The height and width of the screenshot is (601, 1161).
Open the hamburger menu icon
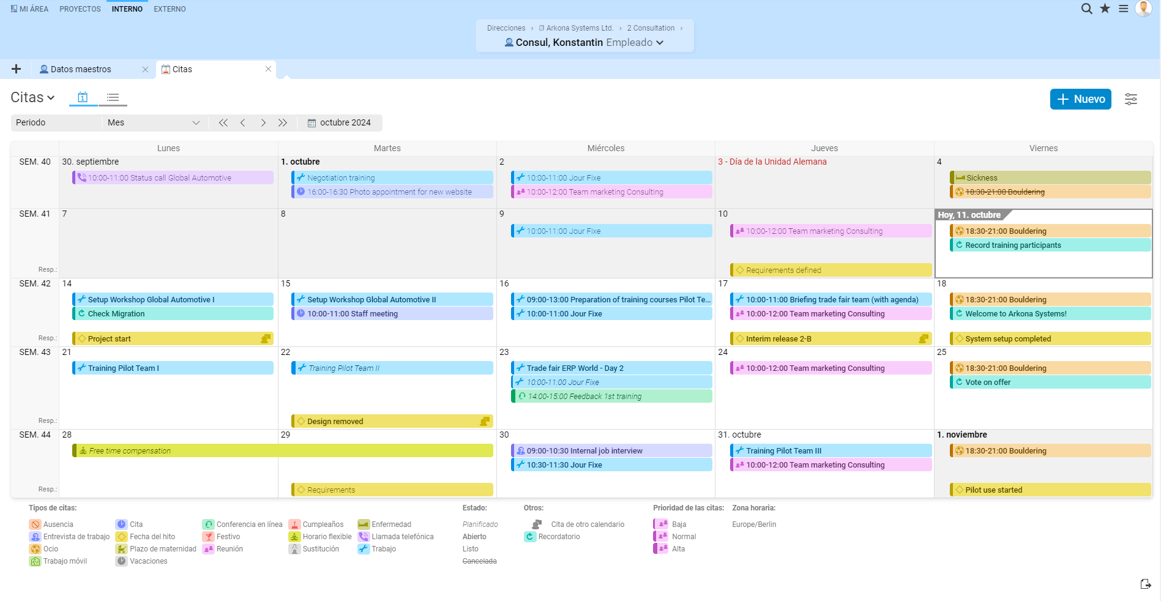pyautogui.click(x=1124, y=9)
